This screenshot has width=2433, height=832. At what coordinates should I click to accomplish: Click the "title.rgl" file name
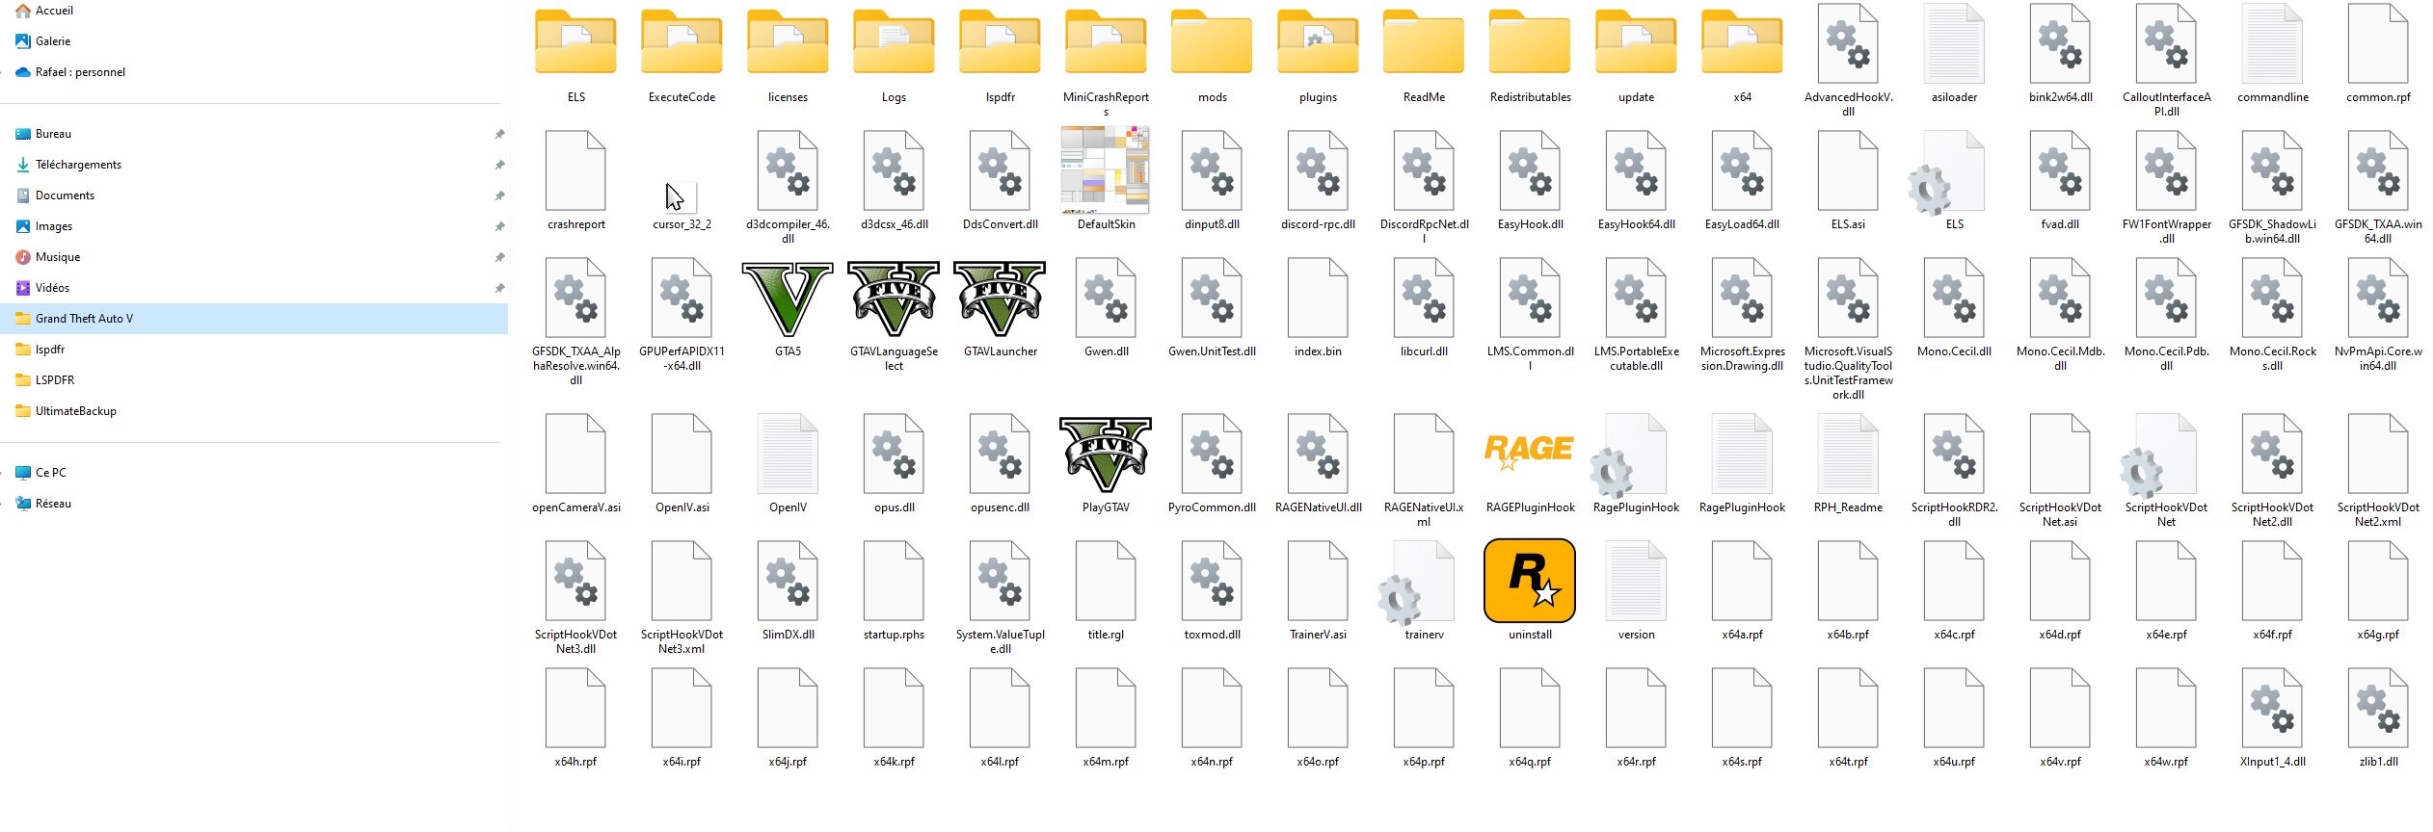click(x=1106, y=635)
